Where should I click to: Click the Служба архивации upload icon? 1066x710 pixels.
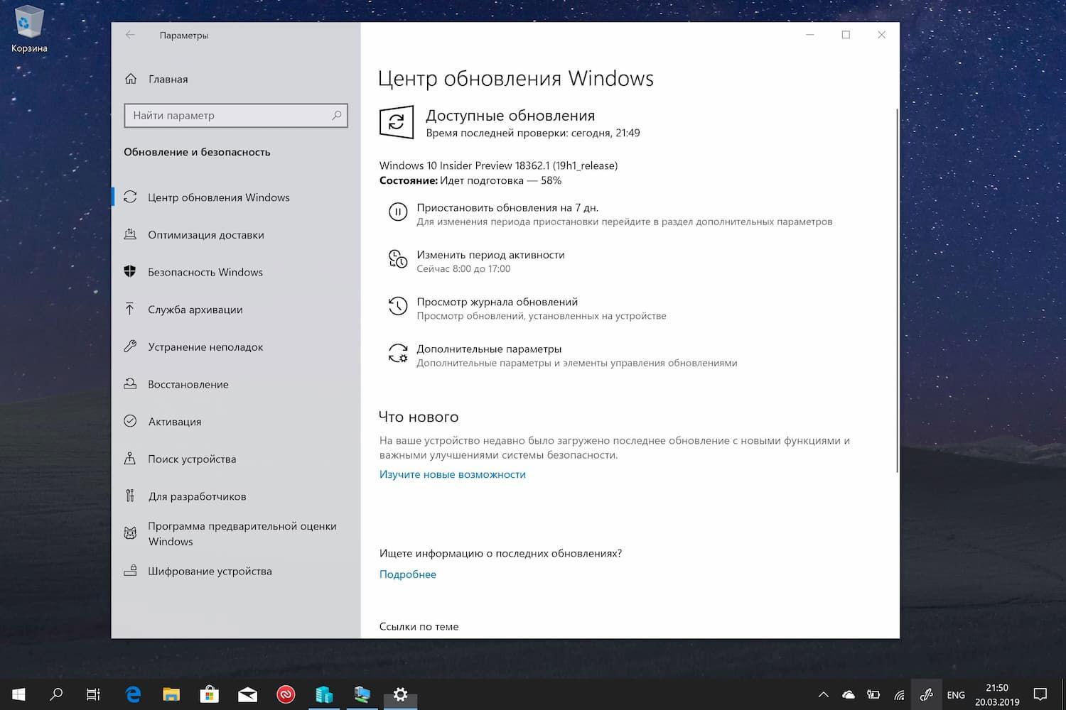[131, 309]
